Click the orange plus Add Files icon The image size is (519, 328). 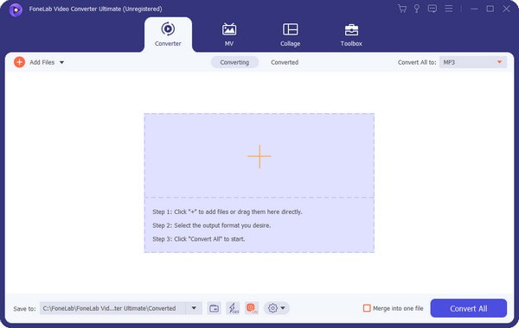(20, 62)
